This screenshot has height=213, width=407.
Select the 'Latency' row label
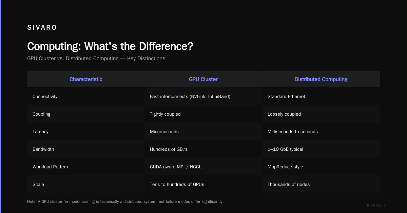(x=40, y=132)
